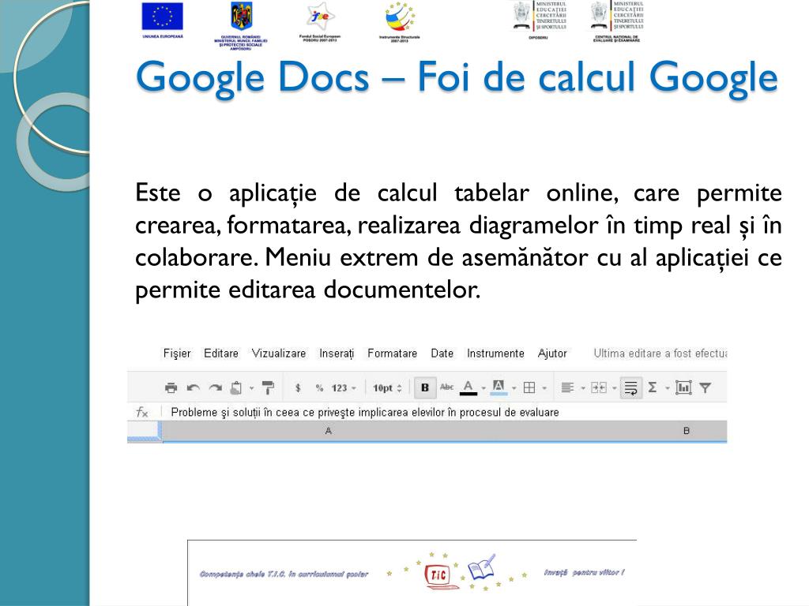The image size is (809, 606).
Task: Click 'Competențe cheie T.I.C.' footer text
Action: [x=284, y=574]
